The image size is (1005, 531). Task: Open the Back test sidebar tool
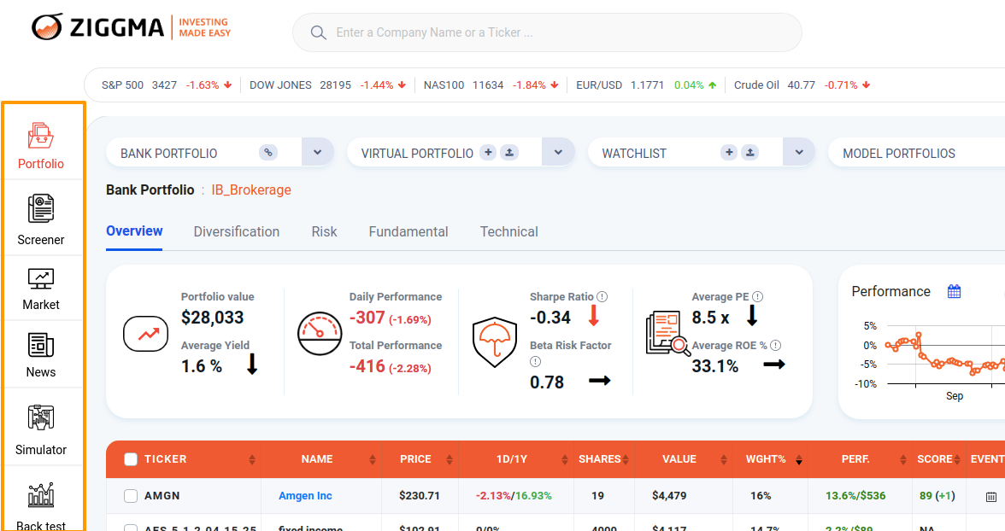pyautogui.click(x=41, y=506)
